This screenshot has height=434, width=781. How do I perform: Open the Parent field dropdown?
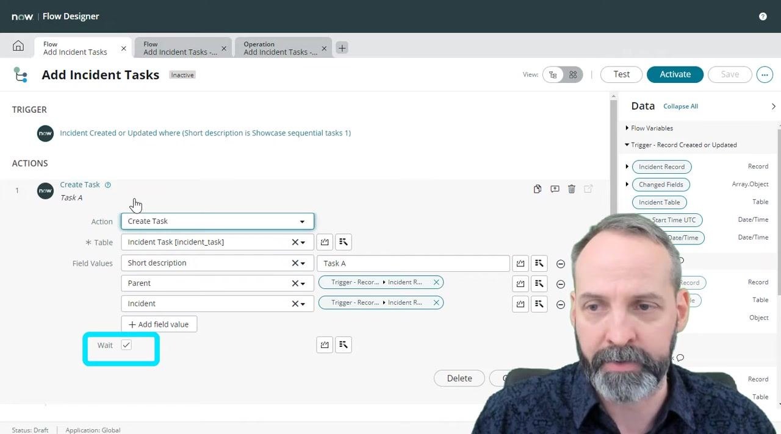tap(303, 283)
